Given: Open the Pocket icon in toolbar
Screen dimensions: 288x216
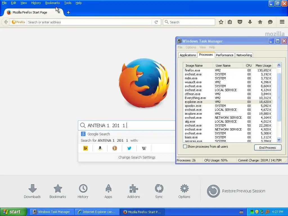Looking at the screenshot, I should click(x=240, y=22).
